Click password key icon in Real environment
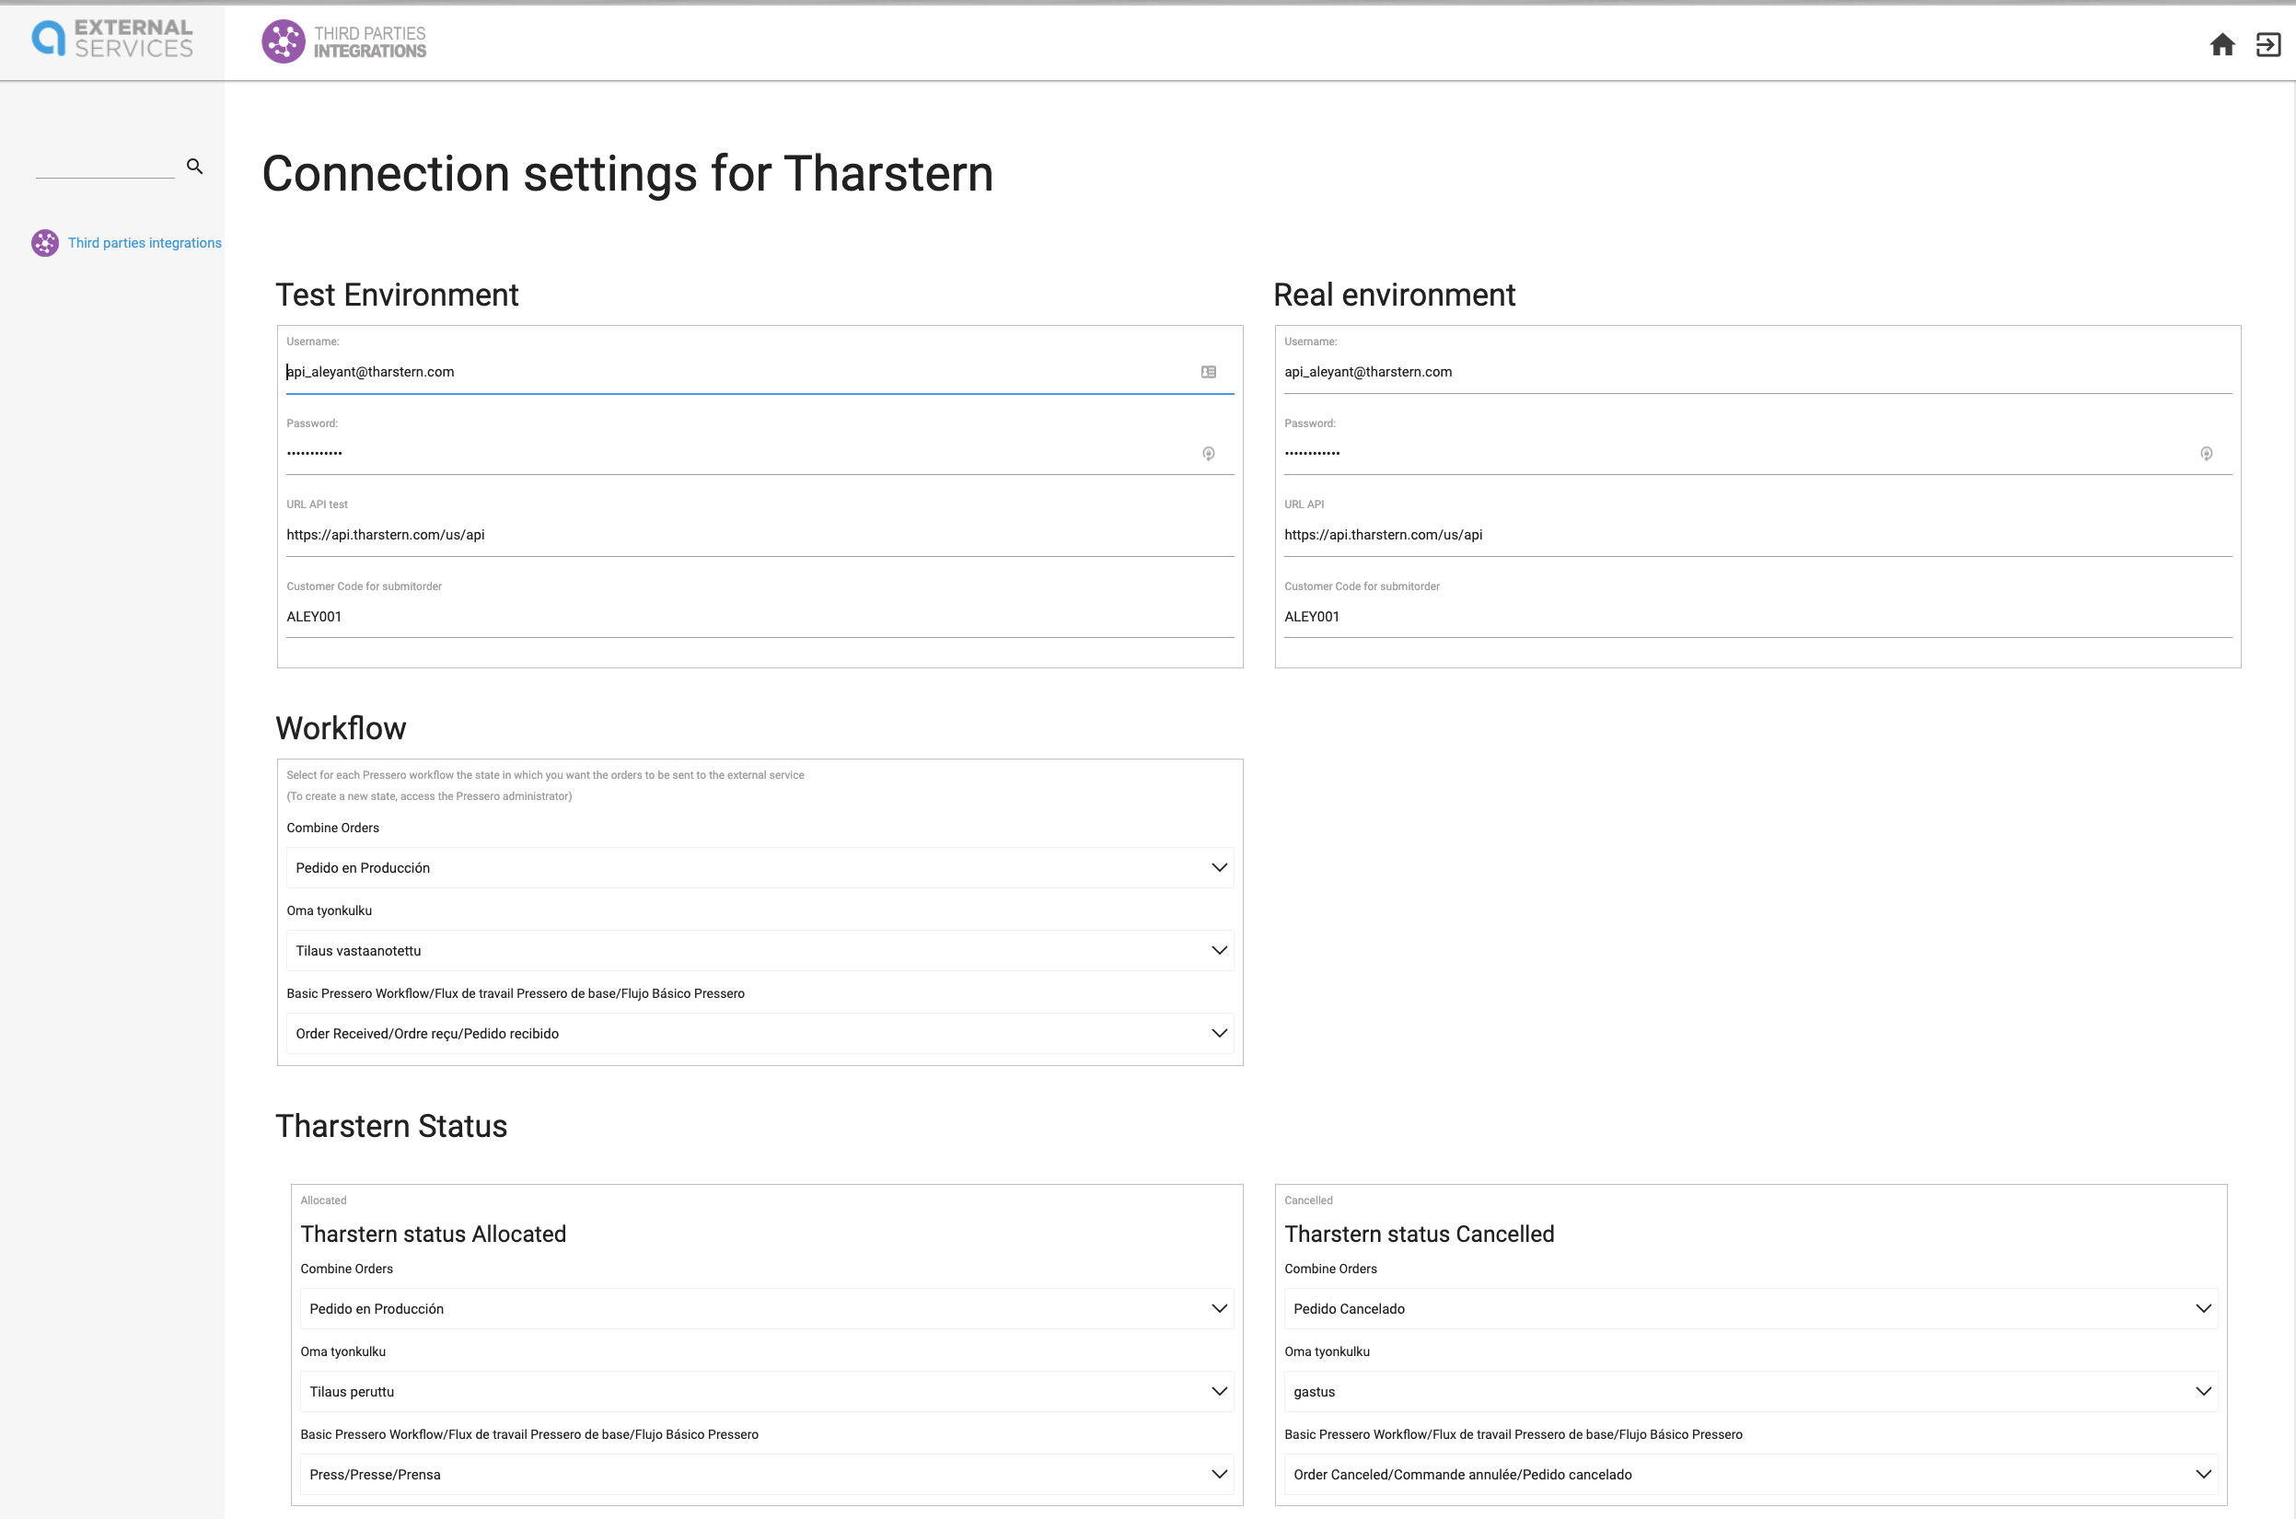The image size is (2296, 1519). (2206, 453)
